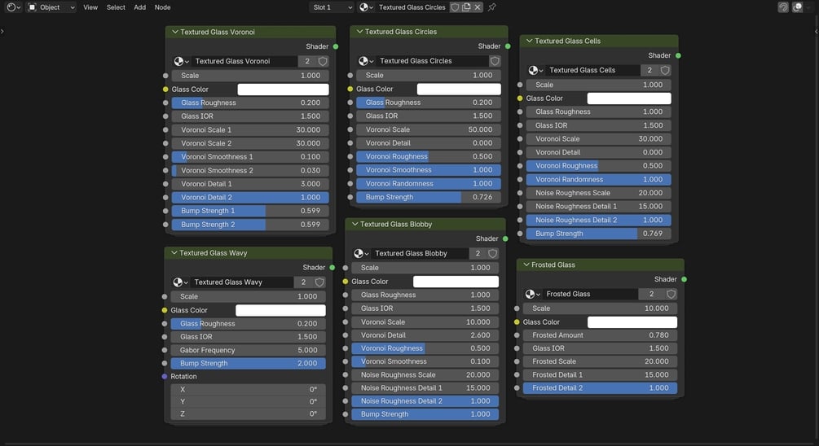Click the Bump Strength slider in Textured Glass Cells

pyautogui.click(x=599, y=234)
